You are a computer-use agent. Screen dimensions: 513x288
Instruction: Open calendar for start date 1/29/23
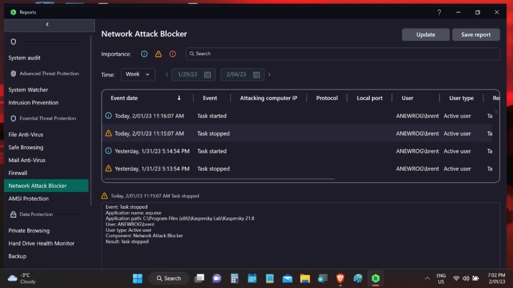coord(207,75)
